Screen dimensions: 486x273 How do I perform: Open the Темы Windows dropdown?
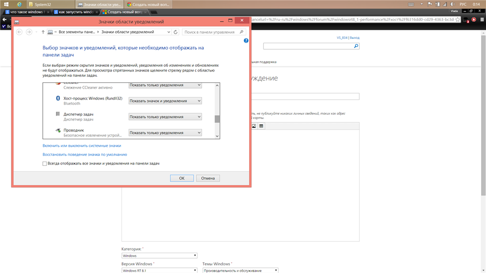pos(241,270)
